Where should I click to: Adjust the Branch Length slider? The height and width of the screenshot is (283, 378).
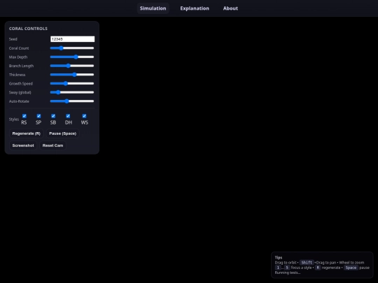pyautogui.click(x=72, y=66)
